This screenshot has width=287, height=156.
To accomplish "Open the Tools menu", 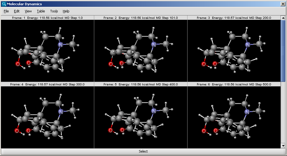I will click(54, 11).
